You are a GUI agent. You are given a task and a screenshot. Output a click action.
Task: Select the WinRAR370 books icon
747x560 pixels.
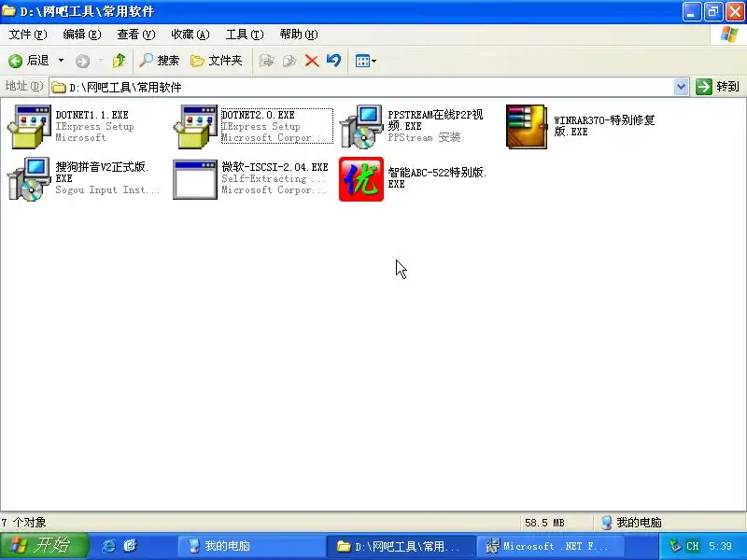pos(527,127)
